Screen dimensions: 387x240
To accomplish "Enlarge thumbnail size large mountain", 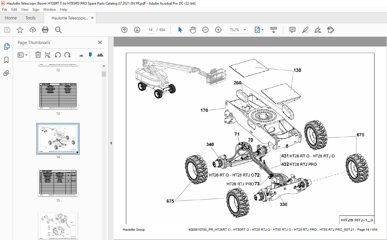I will (x=100, y=55).
